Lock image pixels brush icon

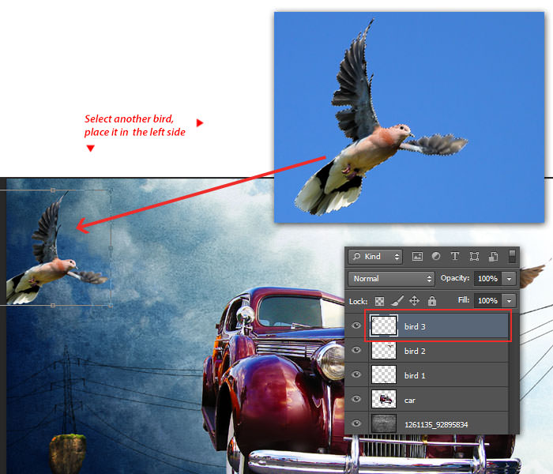point(397,301)
